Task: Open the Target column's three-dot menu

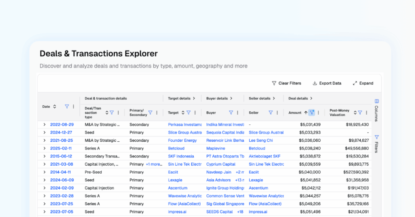Action: (195, 113)
